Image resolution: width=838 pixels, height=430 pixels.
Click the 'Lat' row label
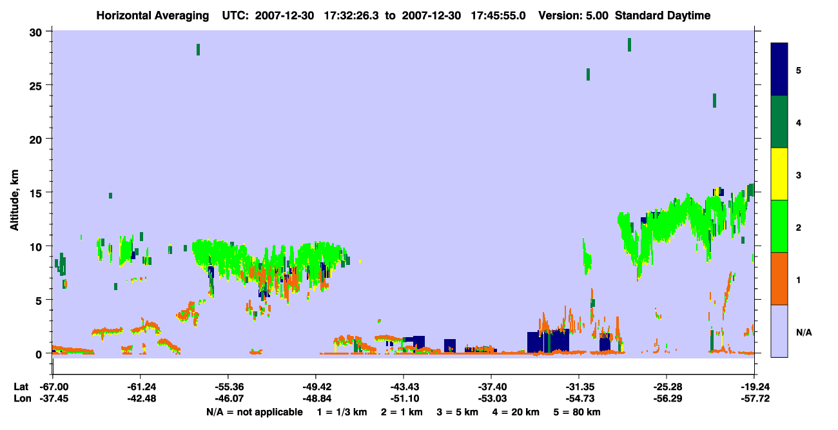pyautogui.click(x=21, y=387)
